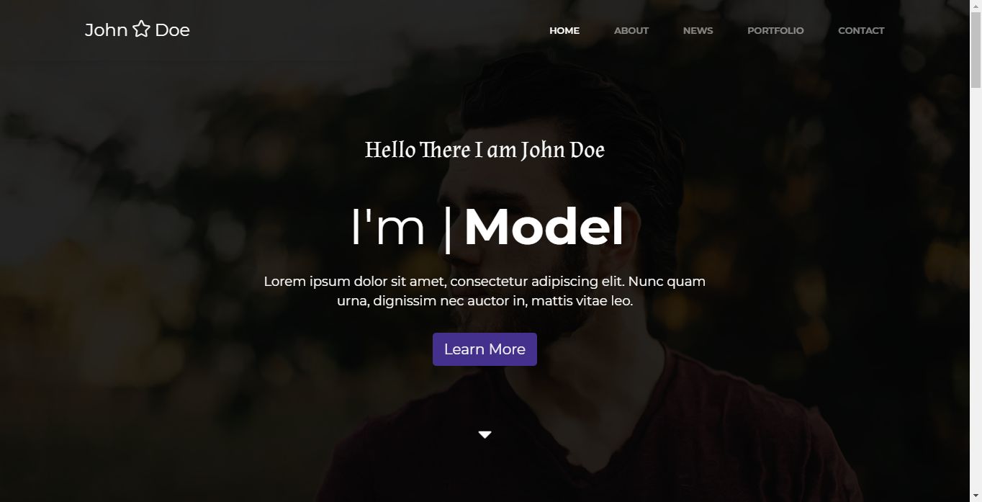Click the "I'm" heading text
Viewport: 982px width, 502px height.
[388, 228]
